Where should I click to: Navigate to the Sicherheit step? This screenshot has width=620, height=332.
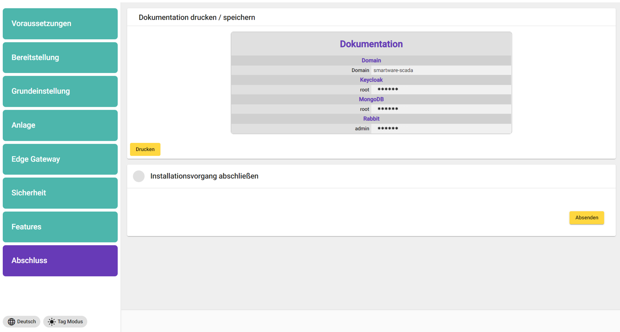(60, 193)
